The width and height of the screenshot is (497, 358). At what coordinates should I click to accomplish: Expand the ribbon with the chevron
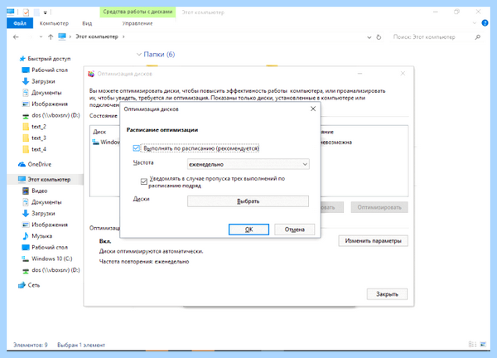coord(474,23)
